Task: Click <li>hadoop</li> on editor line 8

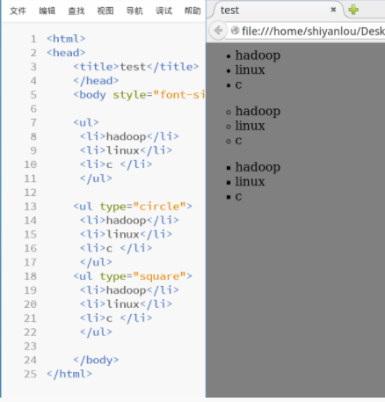Action: (x=129, y=136)
